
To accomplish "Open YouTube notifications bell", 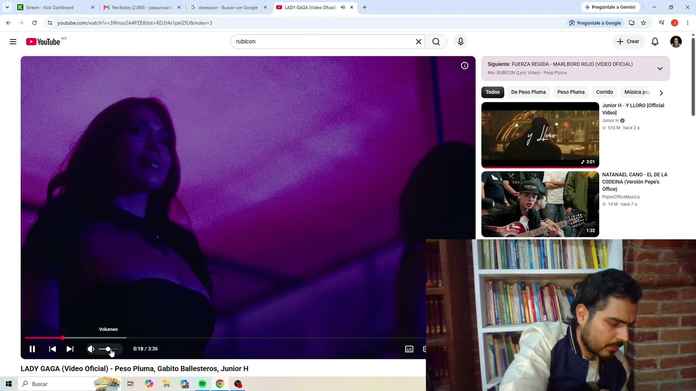I will [655, 42].
